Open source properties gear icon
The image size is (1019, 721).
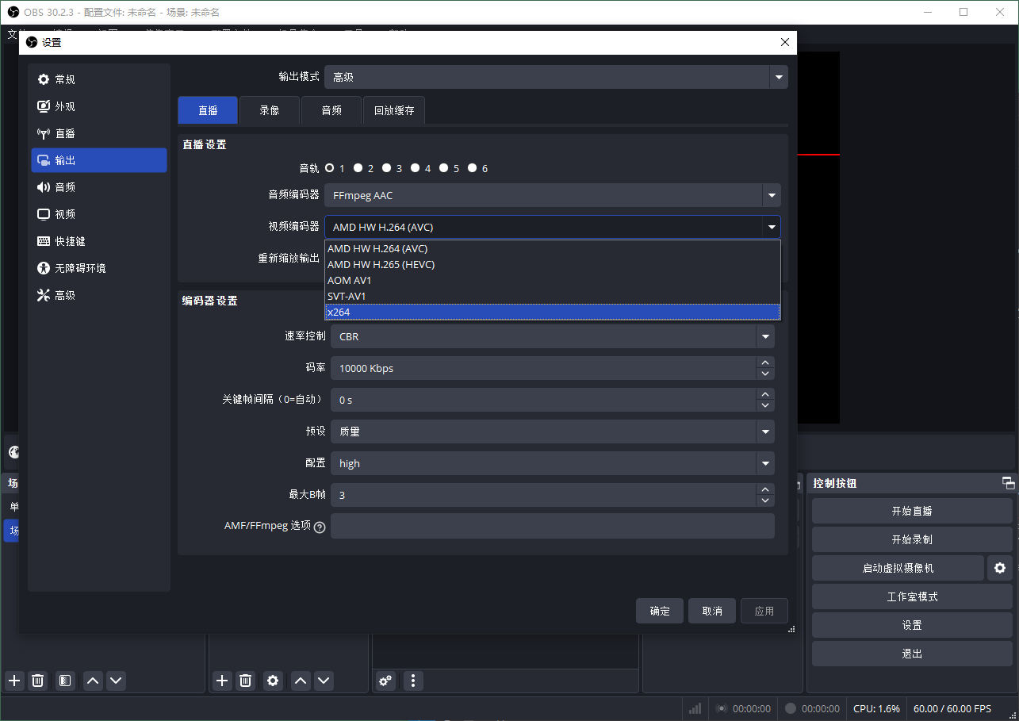274,681
